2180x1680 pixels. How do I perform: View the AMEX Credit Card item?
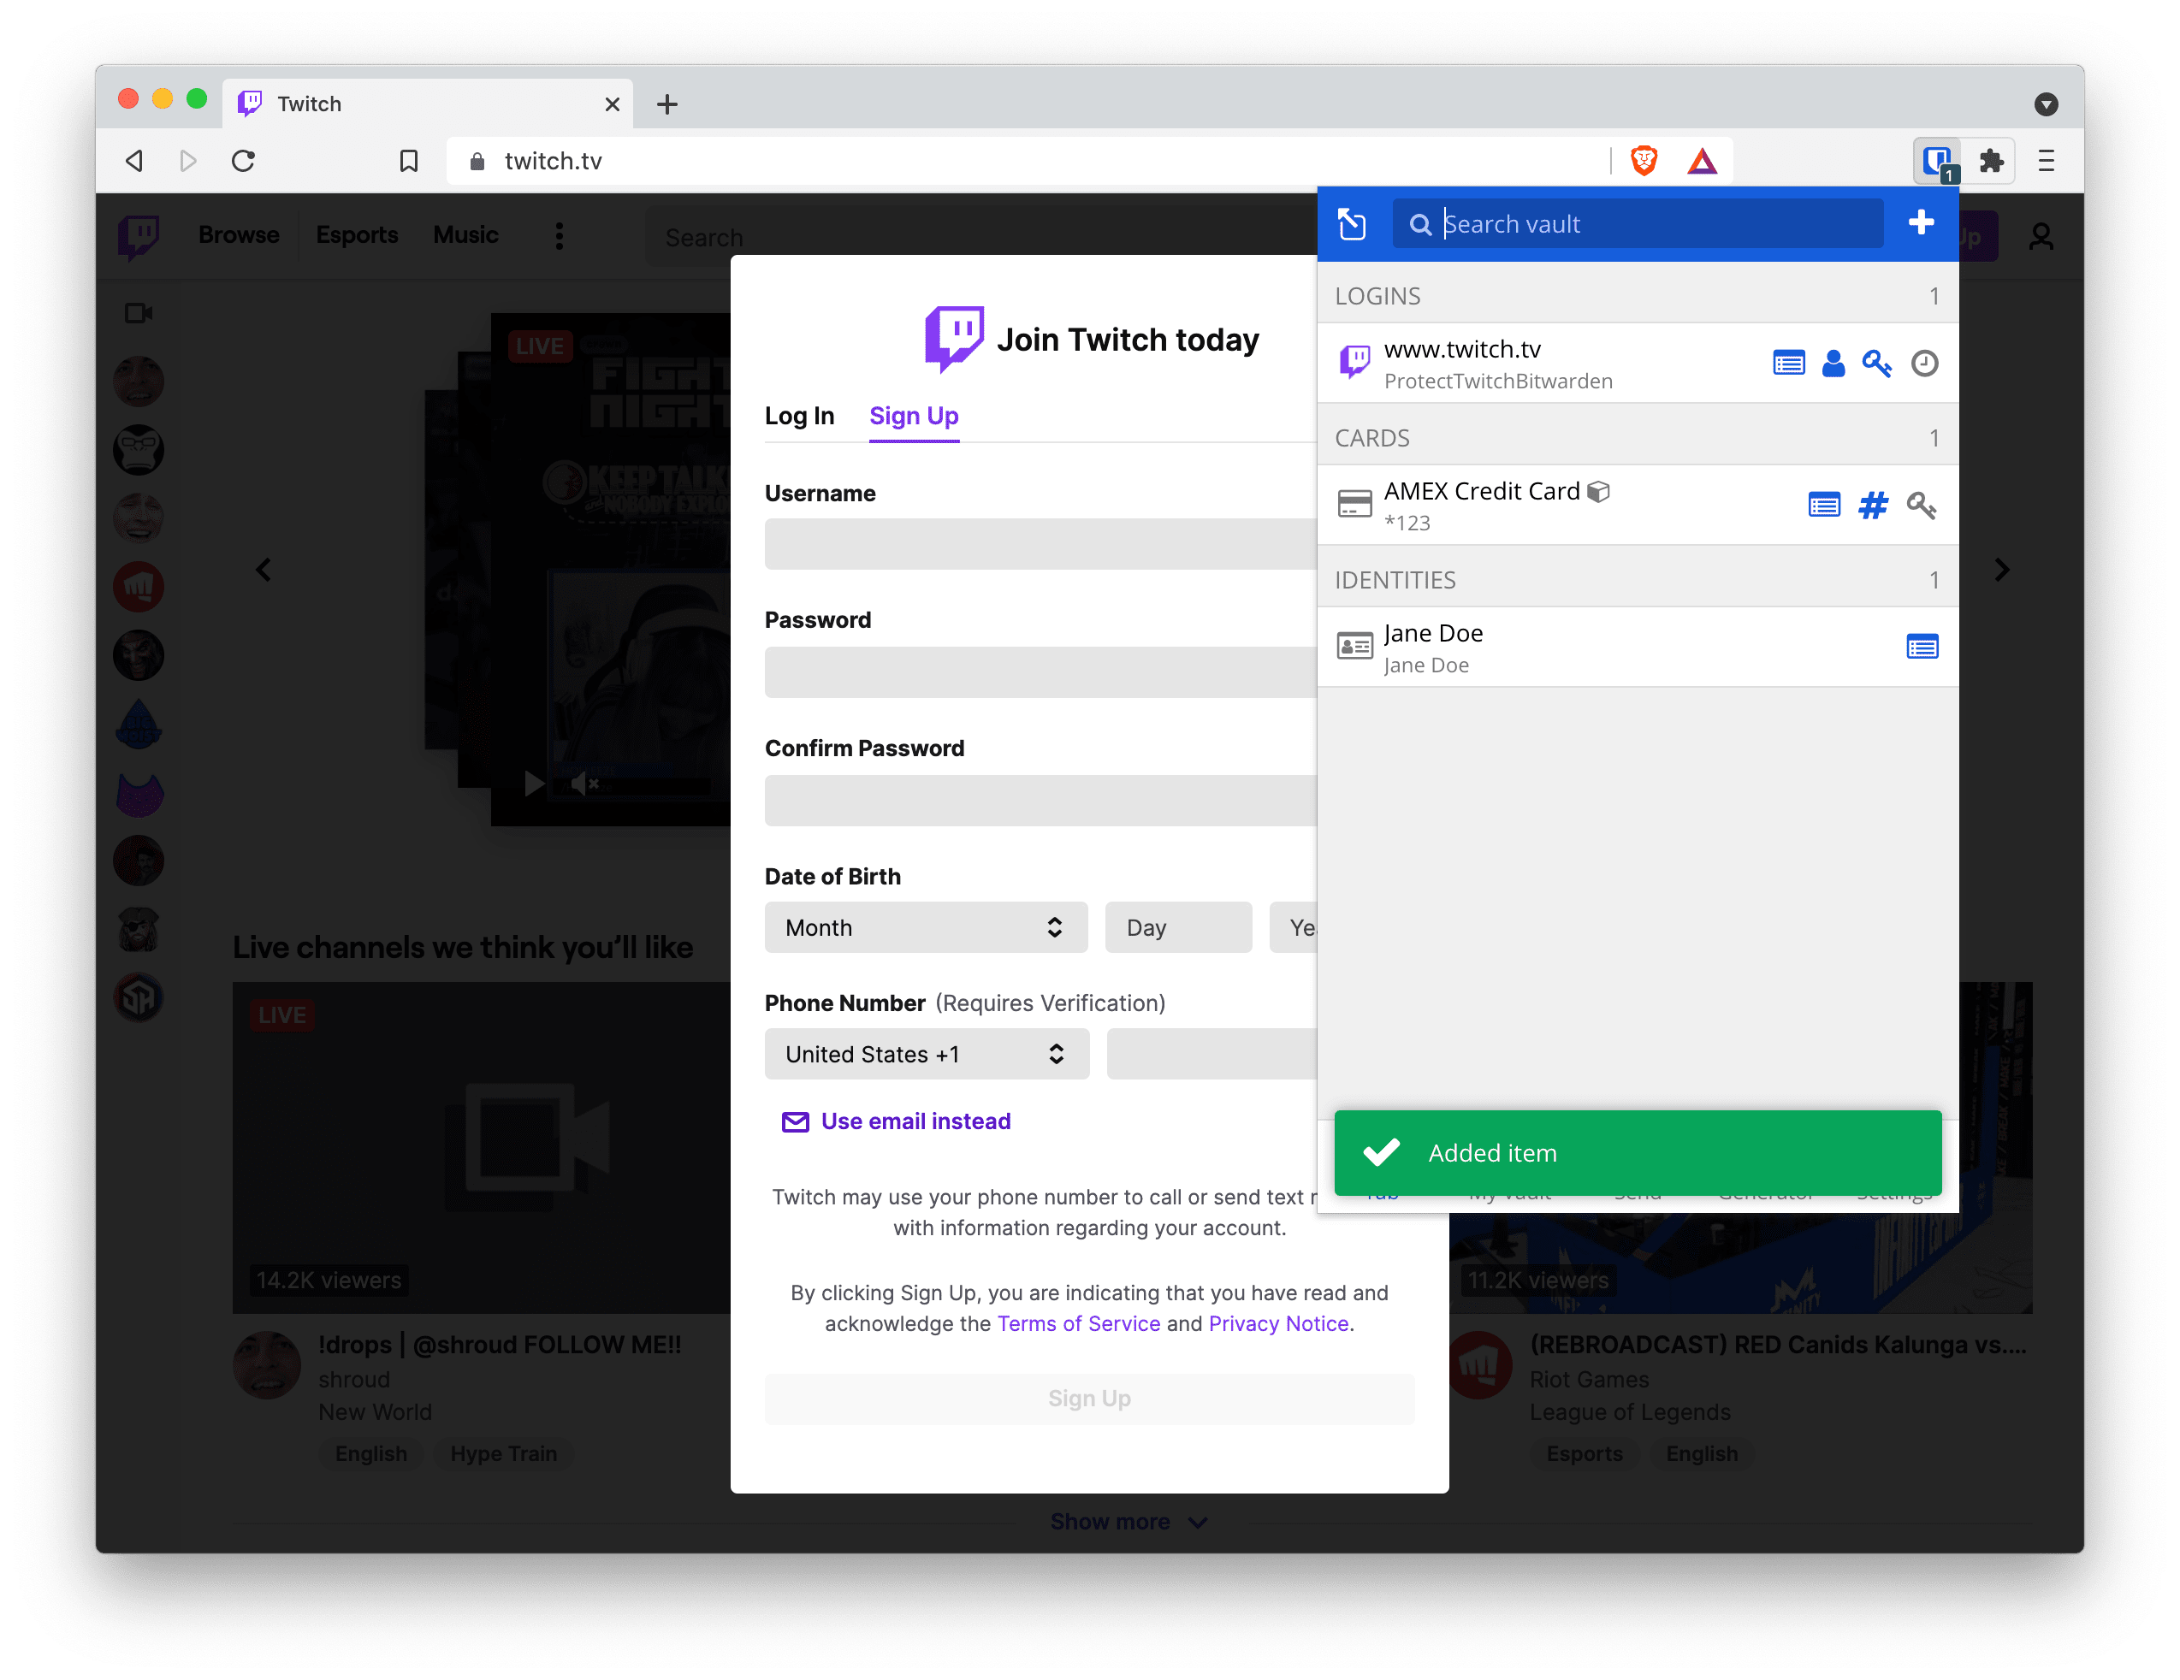pos(1824,505)
